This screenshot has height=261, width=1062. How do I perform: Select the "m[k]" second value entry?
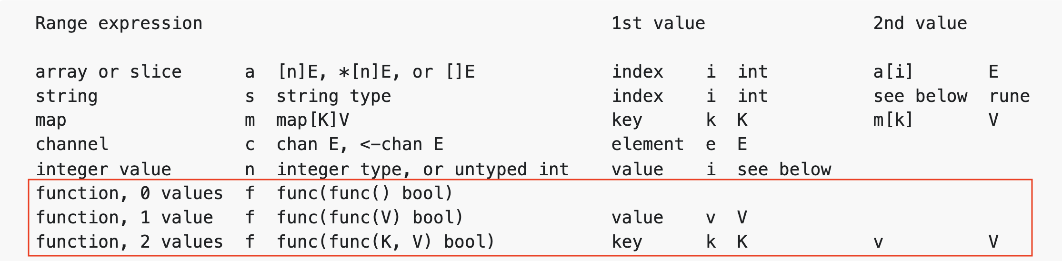tap(893, 120)
